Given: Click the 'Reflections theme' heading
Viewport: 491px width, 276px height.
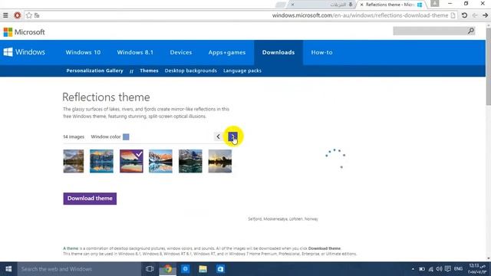Looking at the screenshot, I should pos(106,97).
